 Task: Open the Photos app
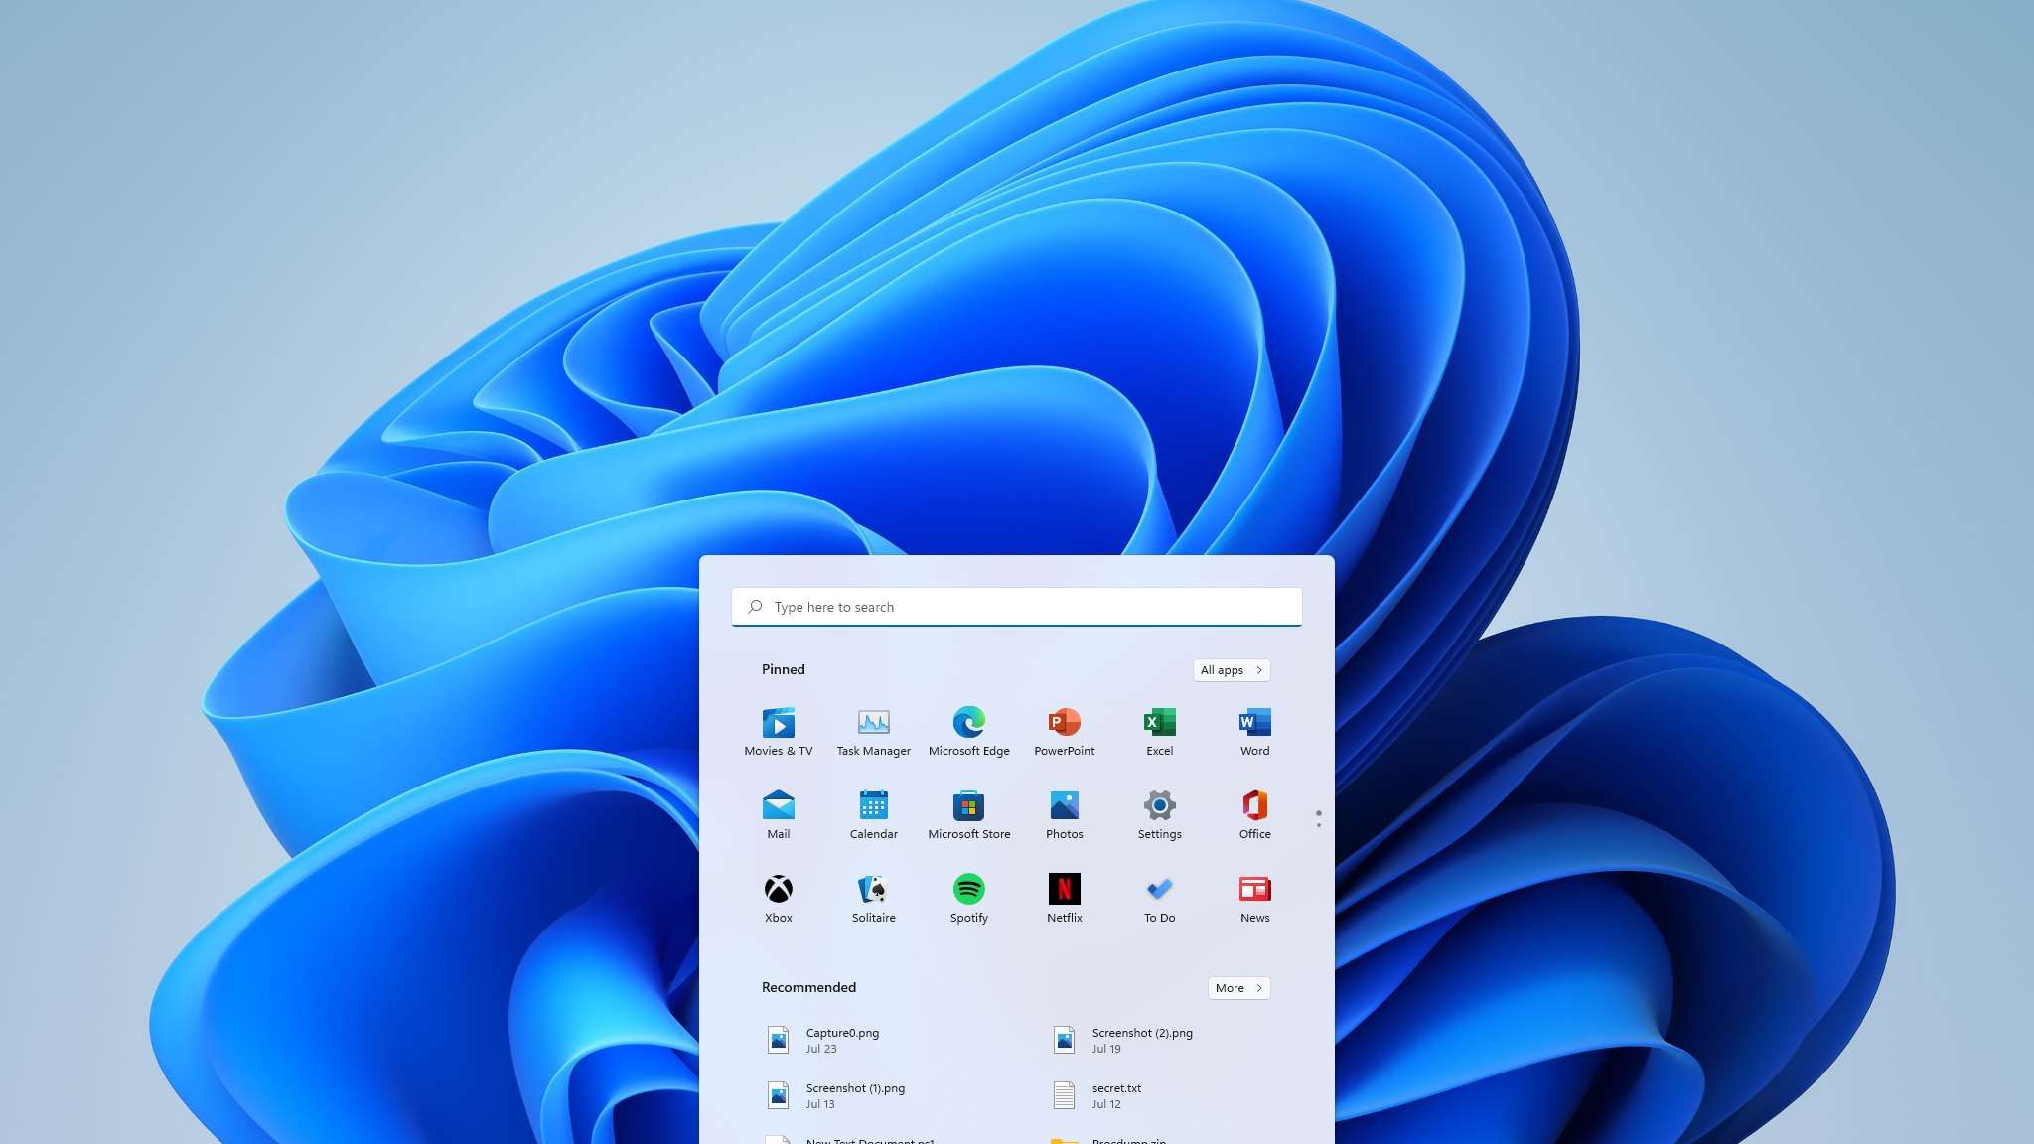point(1064,815)
